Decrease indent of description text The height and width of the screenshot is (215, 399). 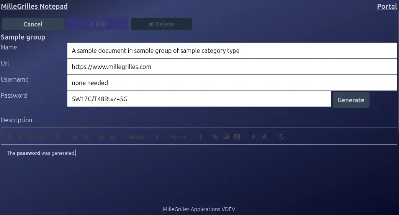[x=102, y=137]
